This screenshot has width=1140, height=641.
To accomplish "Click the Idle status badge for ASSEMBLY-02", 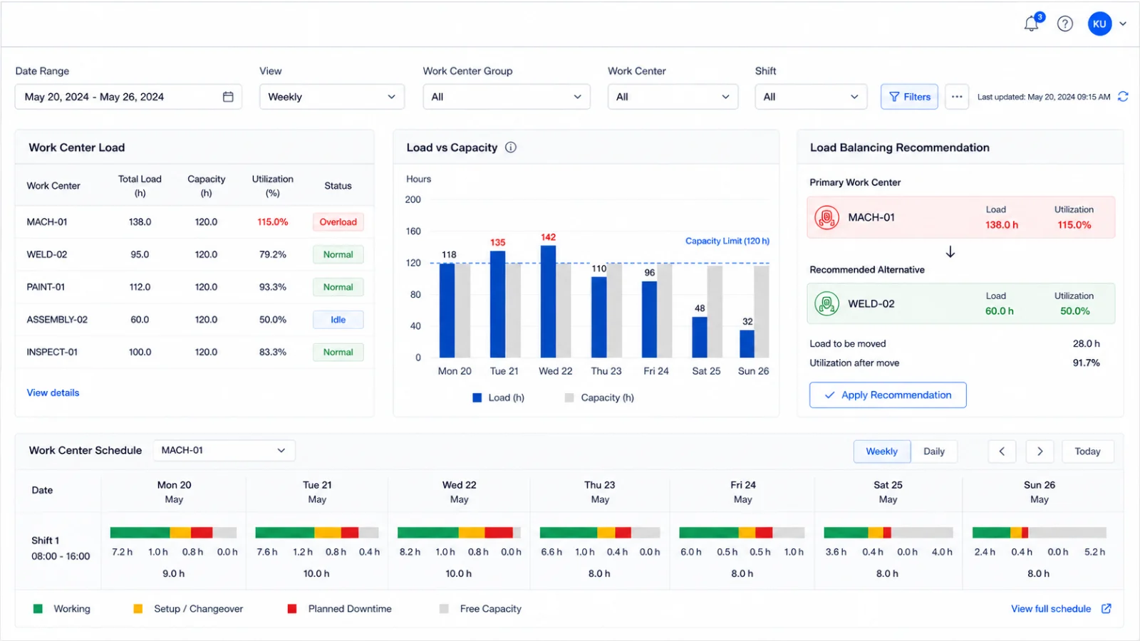I will click(338, 320).
